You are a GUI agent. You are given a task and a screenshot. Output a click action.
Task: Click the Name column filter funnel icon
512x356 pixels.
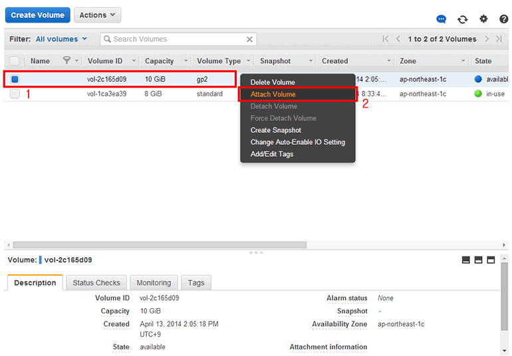click(x=66, y=60)
